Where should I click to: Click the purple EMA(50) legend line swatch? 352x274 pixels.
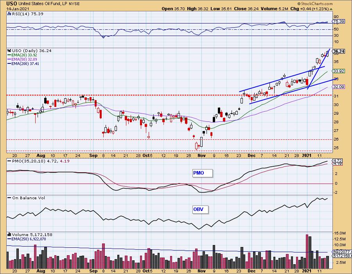pos(9,59)
